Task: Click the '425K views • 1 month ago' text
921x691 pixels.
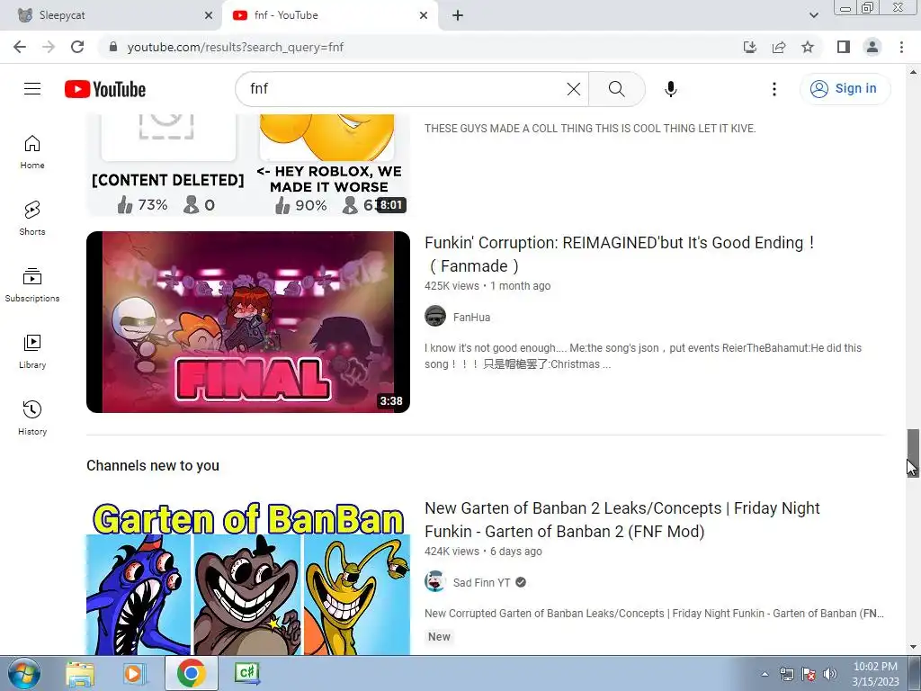Action: (487, 286)
